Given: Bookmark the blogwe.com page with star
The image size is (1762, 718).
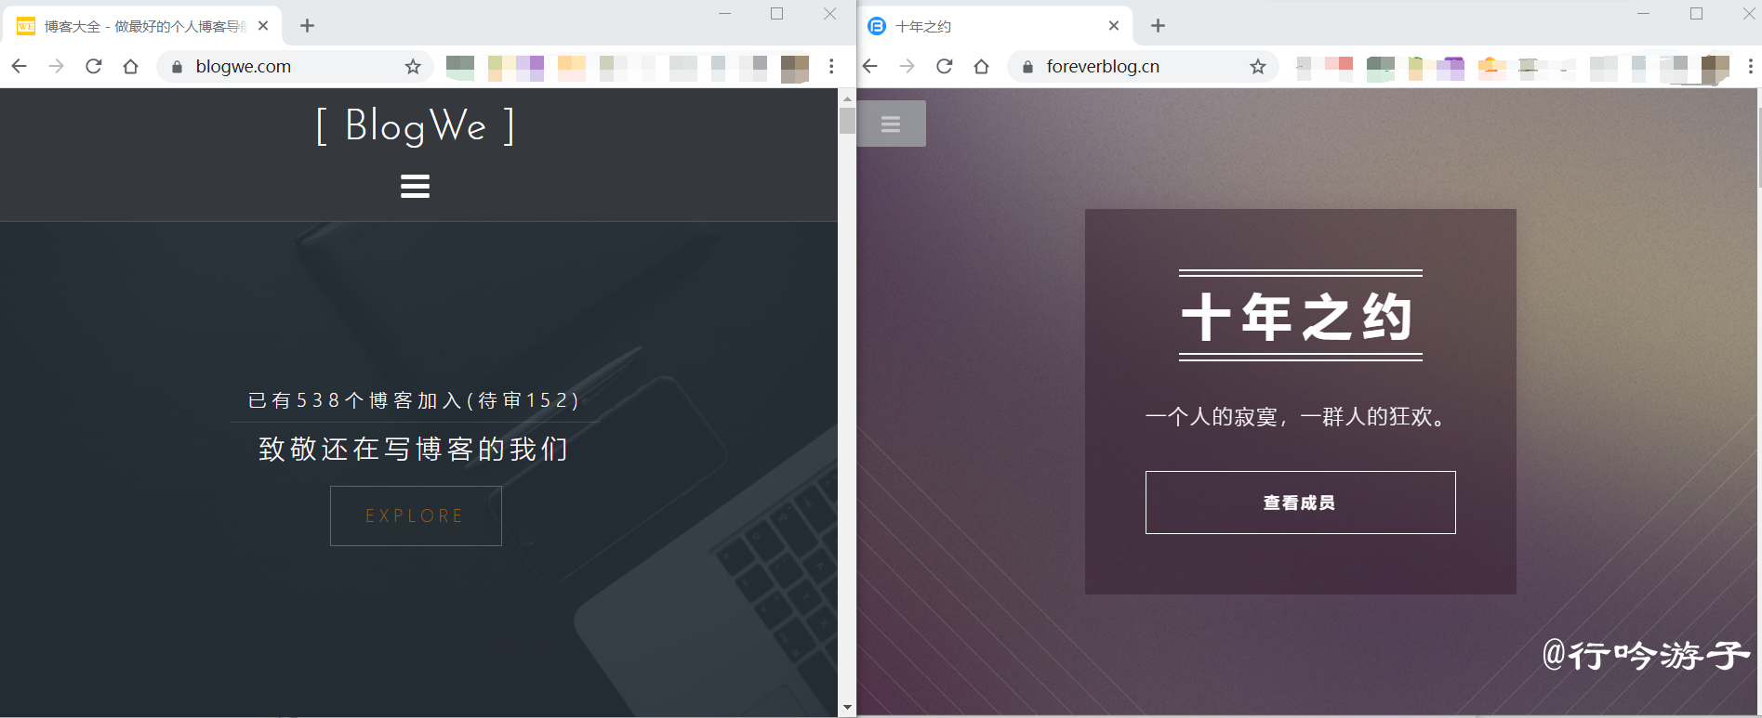Looking at the screenshot, I should pos(413,66).
